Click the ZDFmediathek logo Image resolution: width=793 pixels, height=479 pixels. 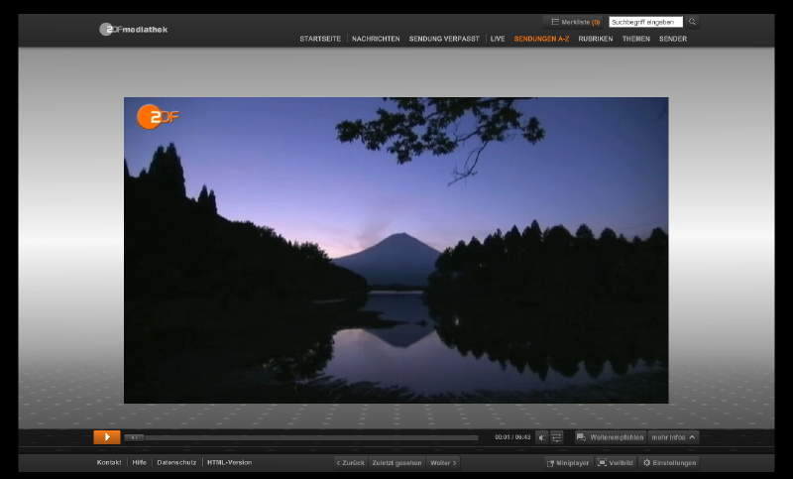(134, 30)
